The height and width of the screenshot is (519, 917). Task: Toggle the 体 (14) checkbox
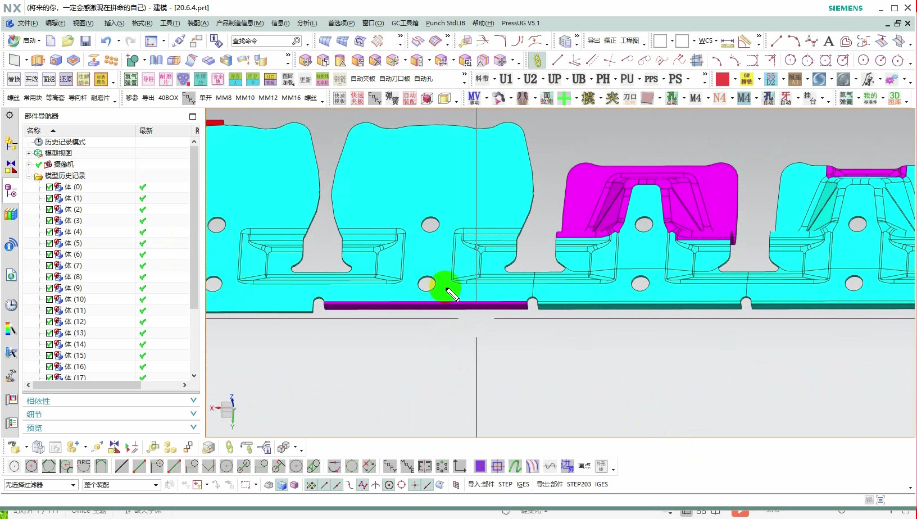(x=49, y=344)
